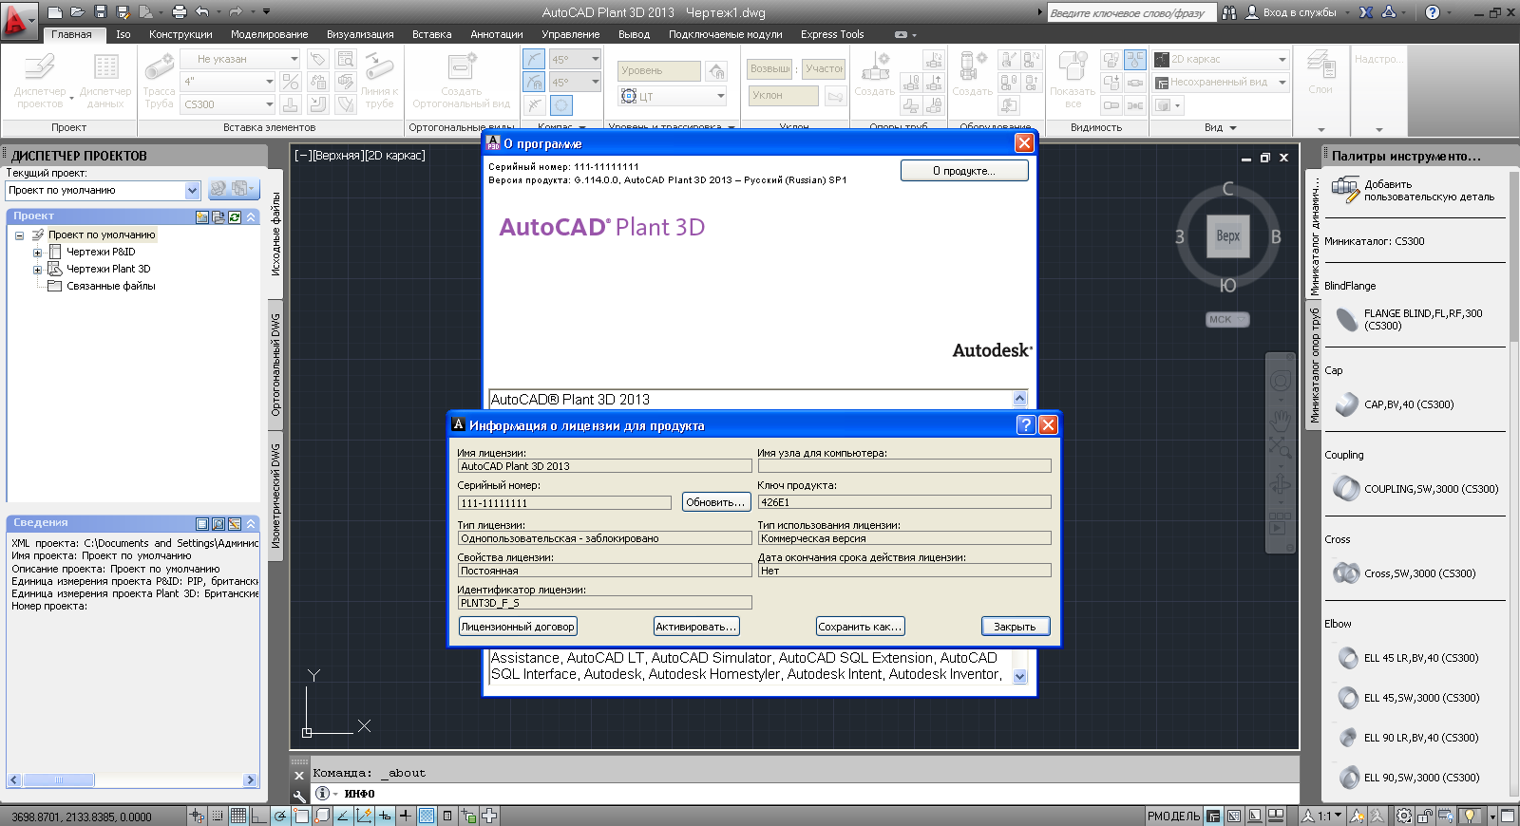This screenshot has height=826, width=1520.
Task: Click the О продукте... button
Action: (964, 171)
